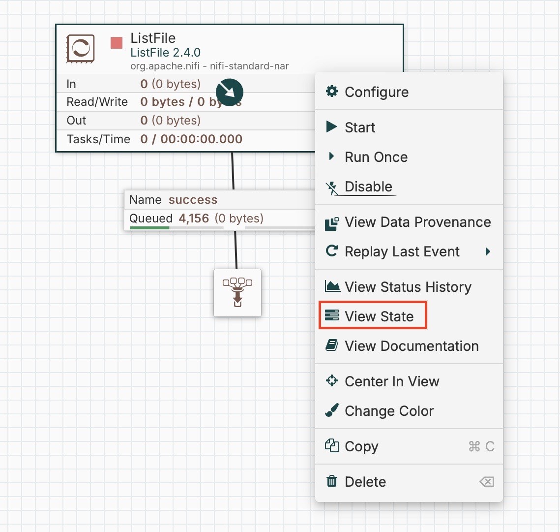Choose Center In View

point(409,381)
